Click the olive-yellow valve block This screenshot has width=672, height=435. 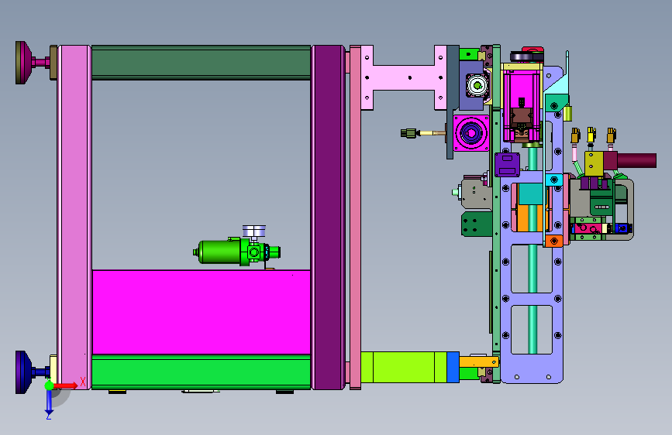[x=594, y=163]
